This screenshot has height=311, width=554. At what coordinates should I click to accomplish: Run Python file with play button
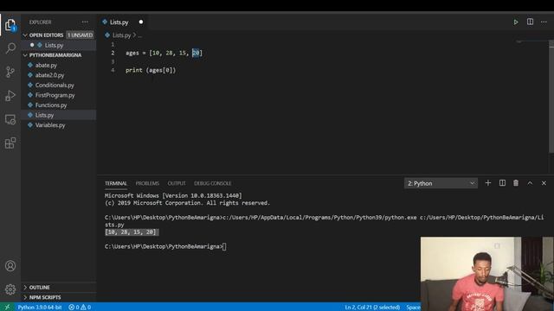pyautogui.click(x=516, y=22)
